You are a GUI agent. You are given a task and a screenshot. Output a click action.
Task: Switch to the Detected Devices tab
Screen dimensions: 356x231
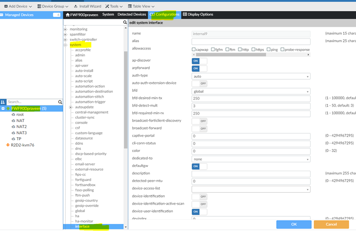(x=132, y=15)
